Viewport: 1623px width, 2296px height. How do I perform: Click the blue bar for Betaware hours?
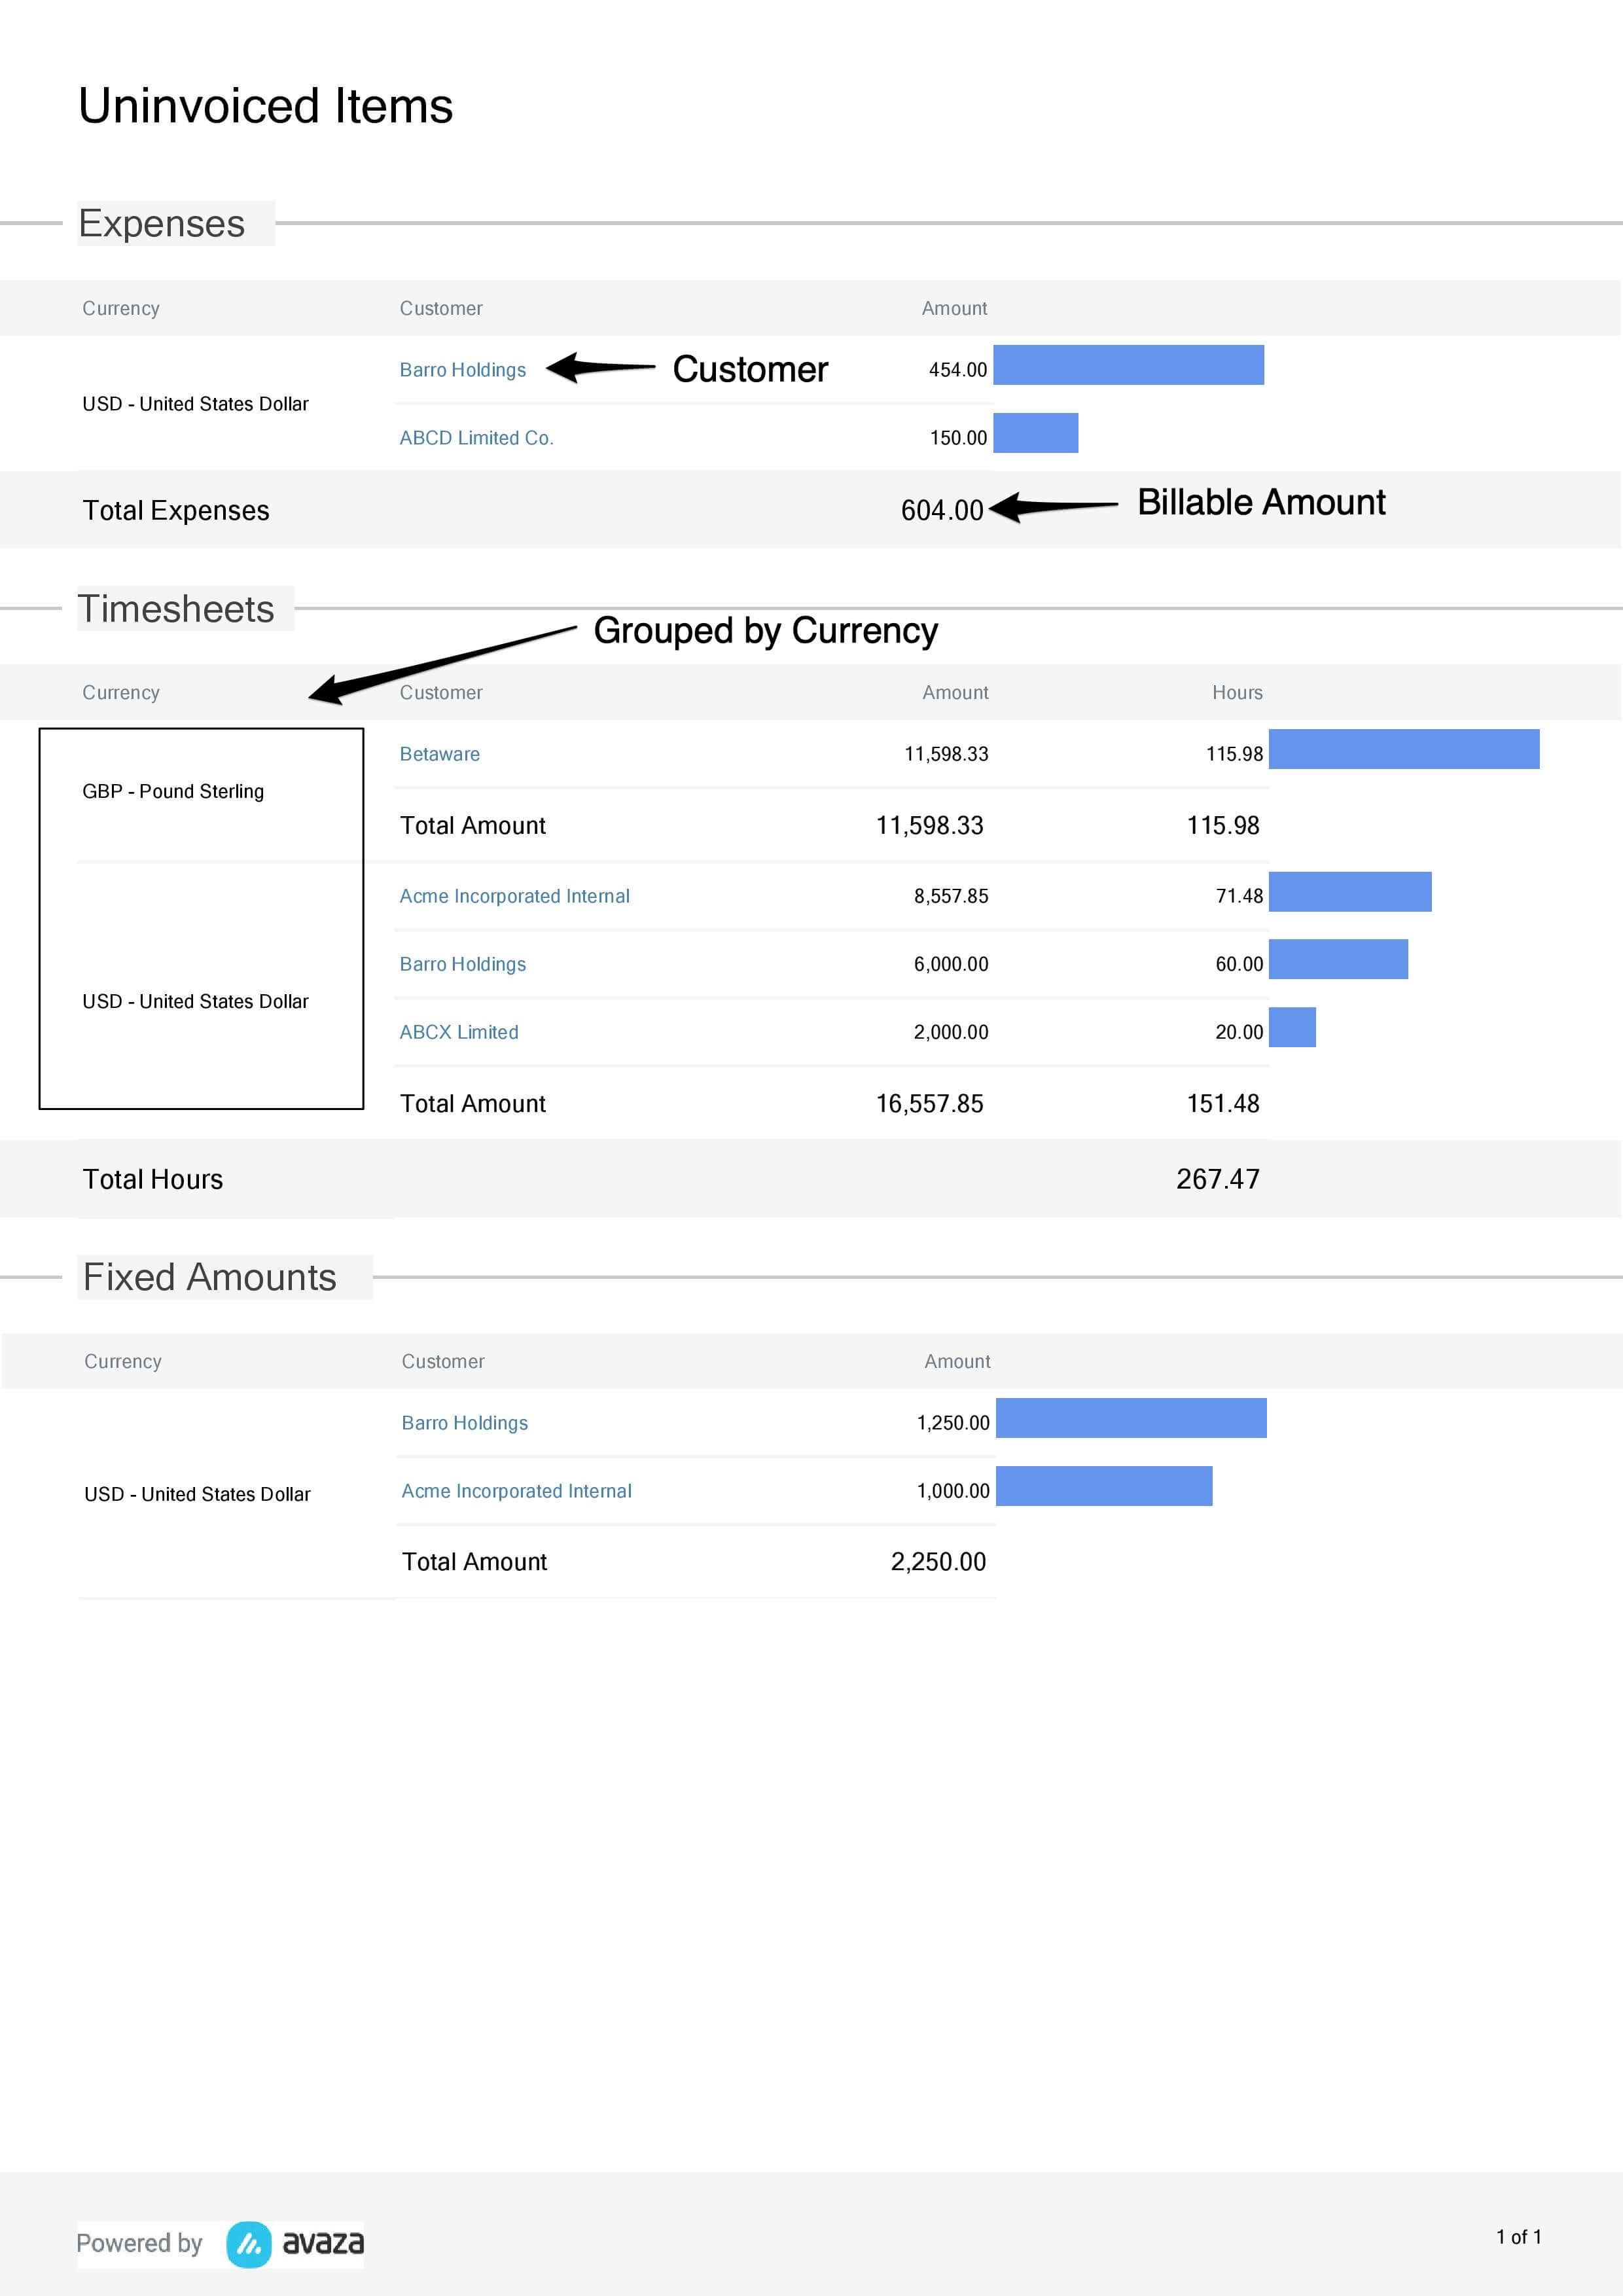tap(1404, 749)
